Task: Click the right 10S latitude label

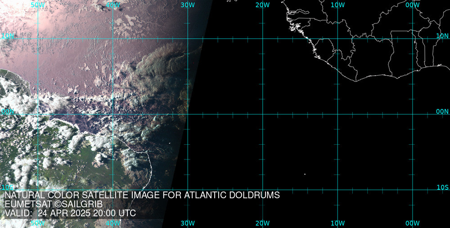Action: tap(442, 187)
